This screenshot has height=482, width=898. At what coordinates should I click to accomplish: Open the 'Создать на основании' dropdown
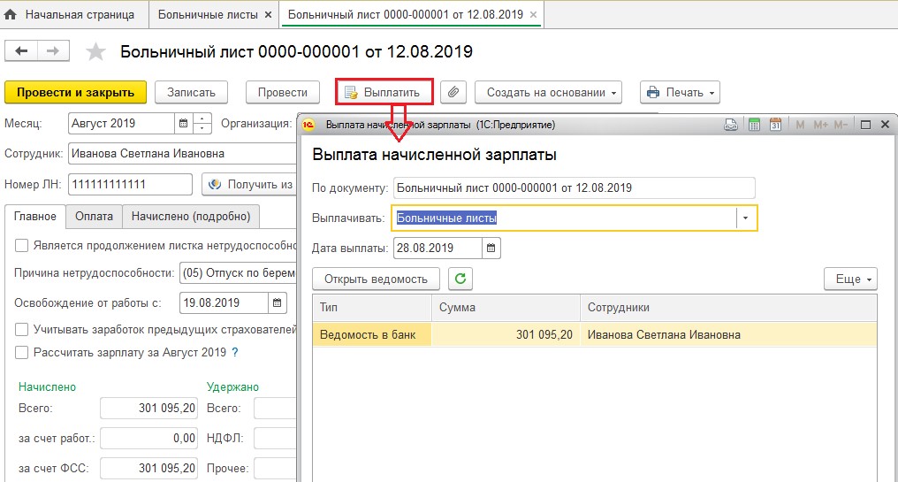(548, 92)
